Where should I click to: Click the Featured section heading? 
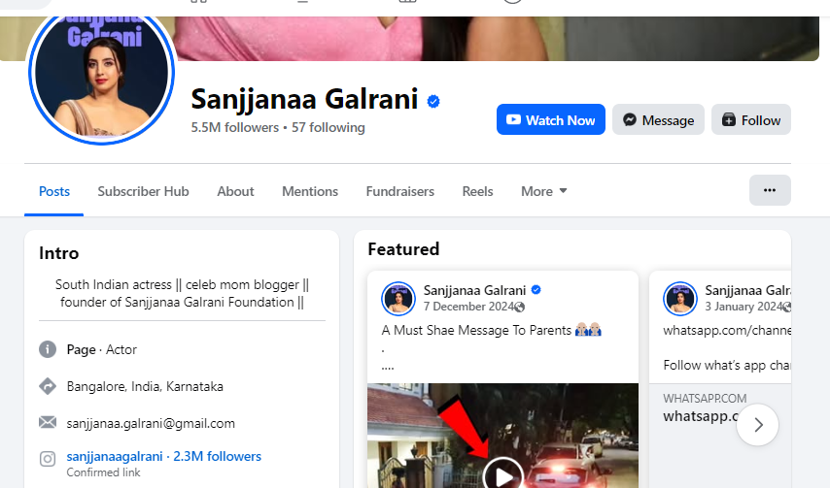403,248
